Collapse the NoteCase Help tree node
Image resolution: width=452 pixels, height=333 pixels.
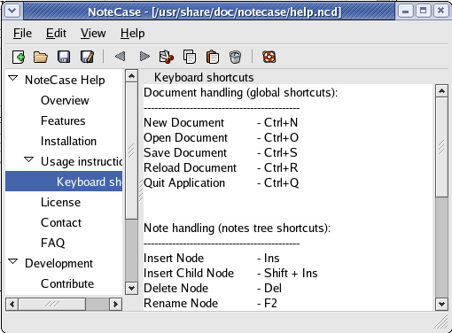pos(13,79)
